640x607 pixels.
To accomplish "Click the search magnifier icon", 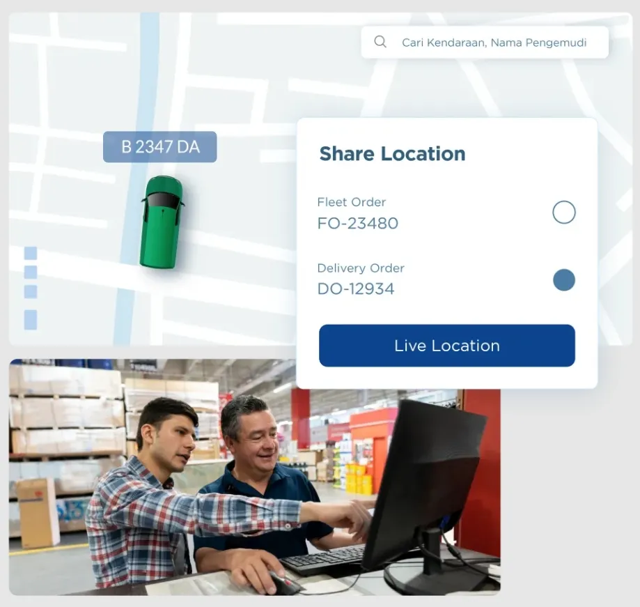I will coord(380,42).
